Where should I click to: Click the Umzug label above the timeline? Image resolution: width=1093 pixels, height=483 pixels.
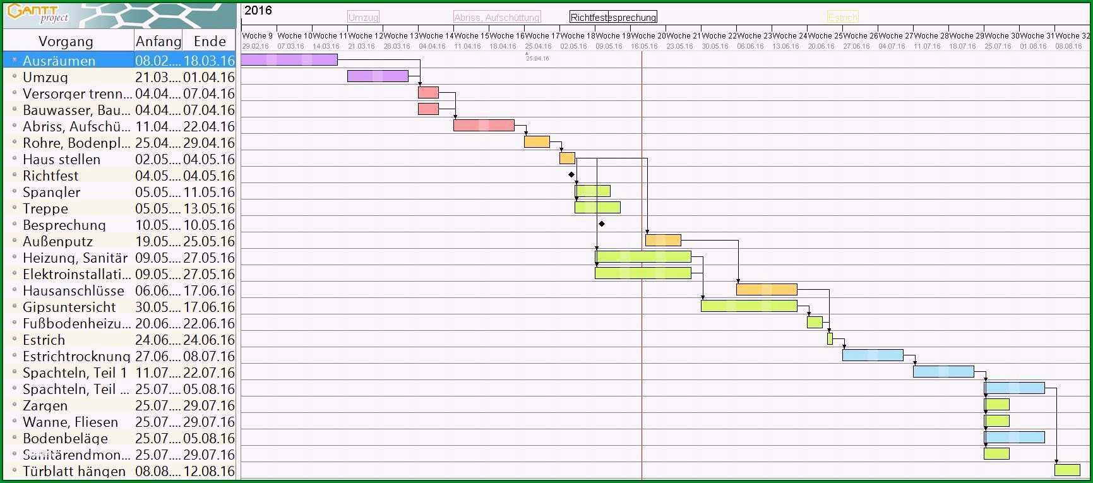364,18
